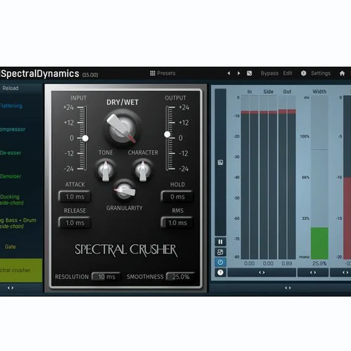This screenshot has height=351, width=351.
Task: Click the Out meter label
Action: pyautogui.click(x=287, y=92)
